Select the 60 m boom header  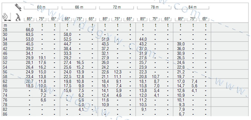41,7
